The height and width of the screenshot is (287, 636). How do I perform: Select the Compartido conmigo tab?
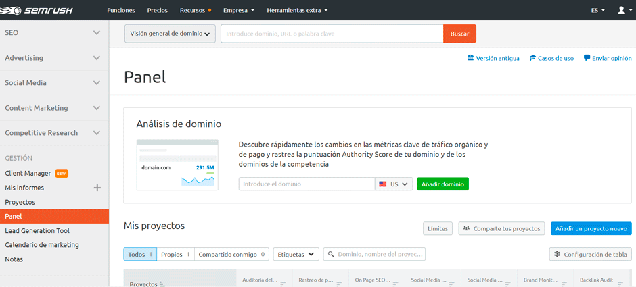tap(231, 254)
